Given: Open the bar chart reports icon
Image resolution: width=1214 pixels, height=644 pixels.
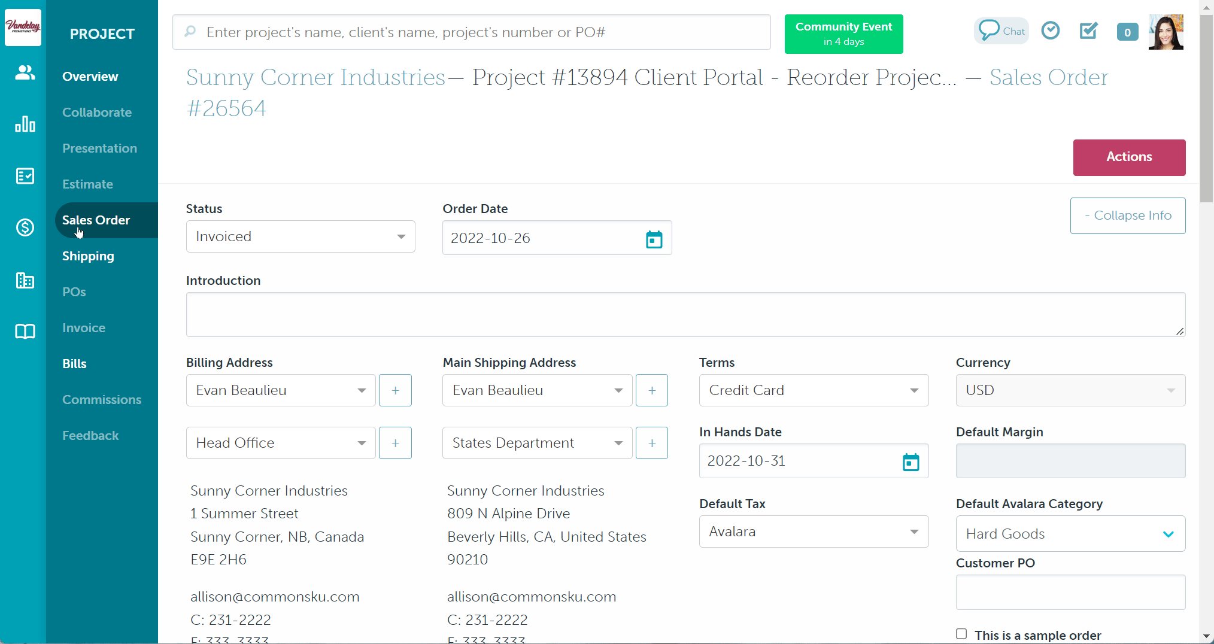Looking at the screenshot, I should (x=25, y=124).
